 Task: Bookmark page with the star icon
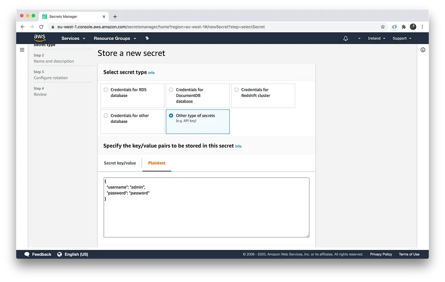click(383, 27)
